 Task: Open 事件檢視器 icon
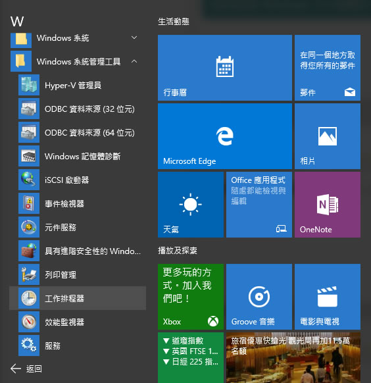pos(29,203)
